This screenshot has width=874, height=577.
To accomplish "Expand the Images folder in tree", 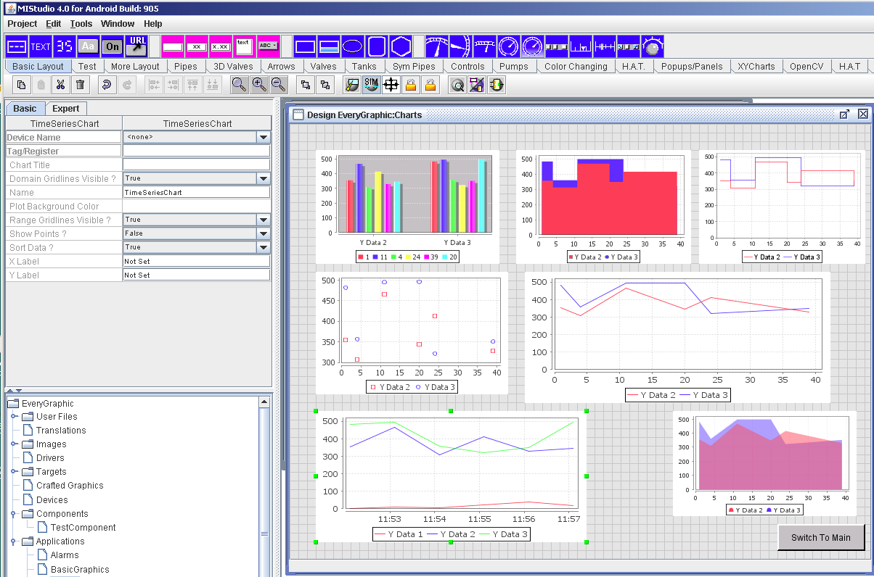I will click(x=14, y=444).
